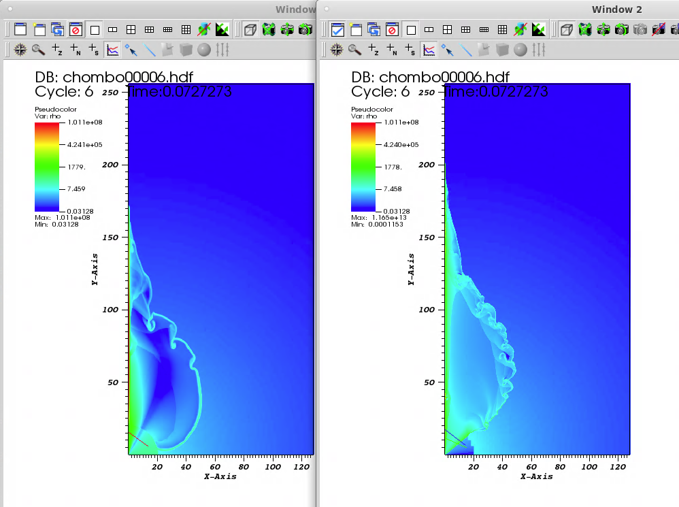Select 2x3 layout in Window 2

click(466, 29)
